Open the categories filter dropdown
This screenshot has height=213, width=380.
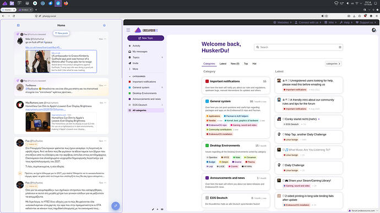coord(333,64)
